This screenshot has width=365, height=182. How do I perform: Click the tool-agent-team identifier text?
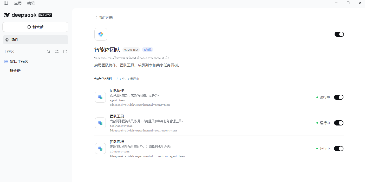tap(121, 126)
